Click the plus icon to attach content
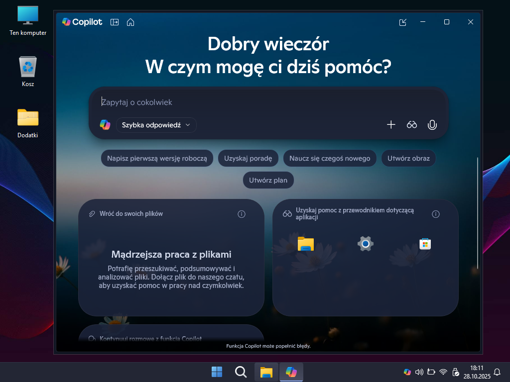Image resolution: width=510 pixels, height=382 pixels. click(x=391, y=125)
